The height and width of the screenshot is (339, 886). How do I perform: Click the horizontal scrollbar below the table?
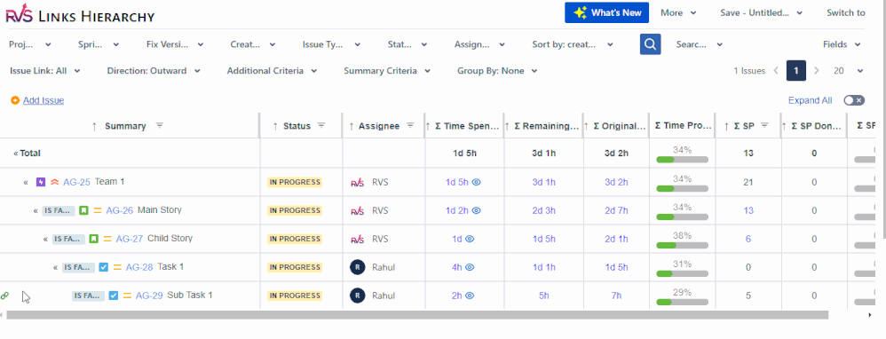(417, 315)
